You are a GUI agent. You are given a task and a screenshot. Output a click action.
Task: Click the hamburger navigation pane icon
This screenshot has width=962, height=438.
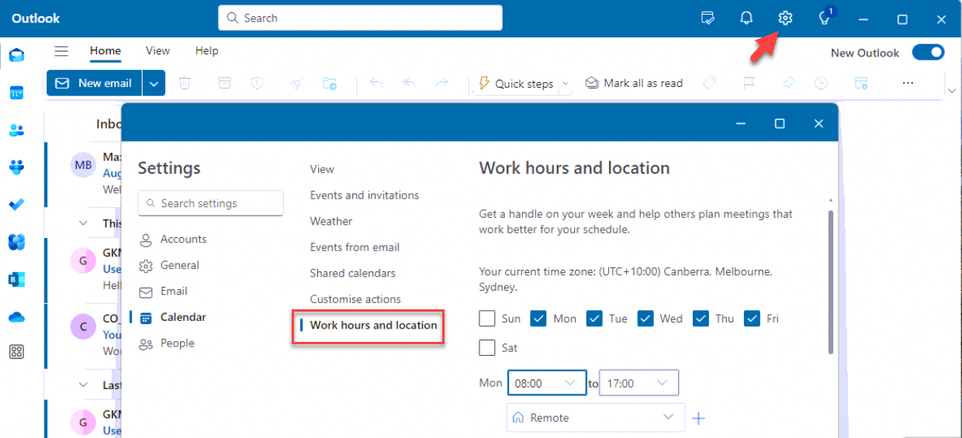pyautogui.click(x=61, y=51)
